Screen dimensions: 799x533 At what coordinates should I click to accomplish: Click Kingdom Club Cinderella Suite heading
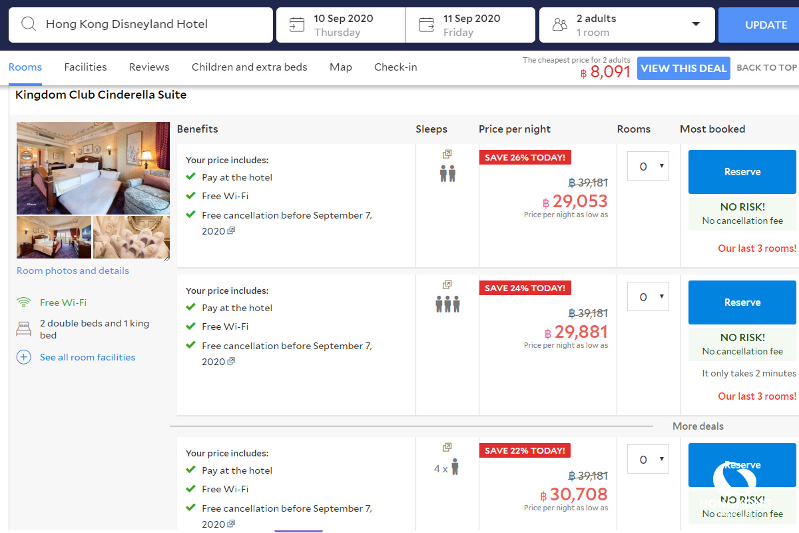click(101, 95)
